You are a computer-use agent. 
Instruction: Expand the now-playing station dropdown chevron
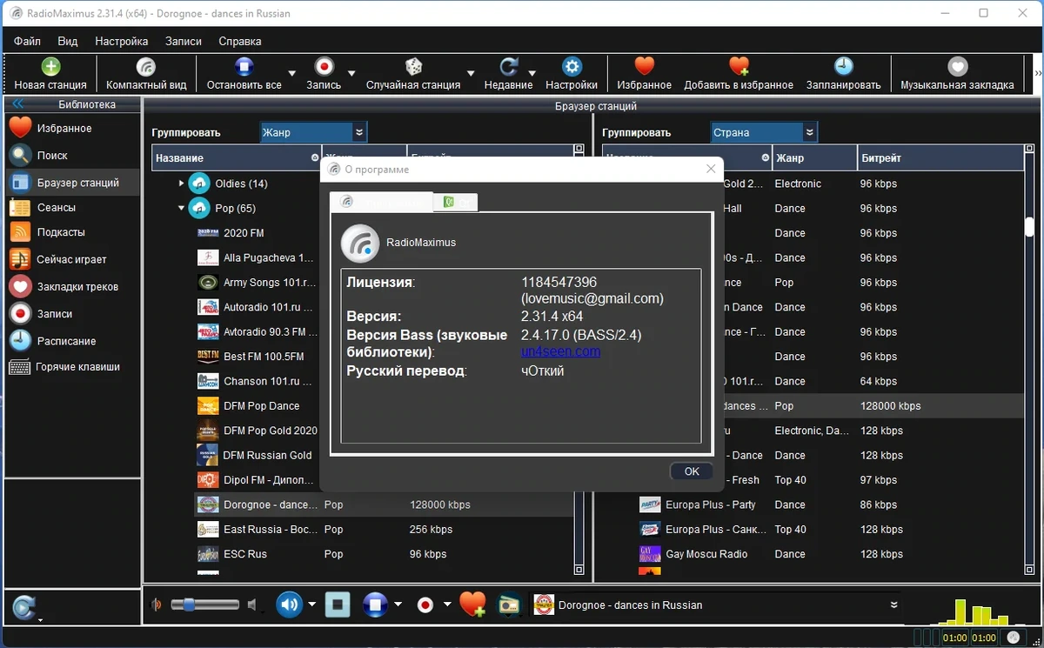click(x=893, y=605)
